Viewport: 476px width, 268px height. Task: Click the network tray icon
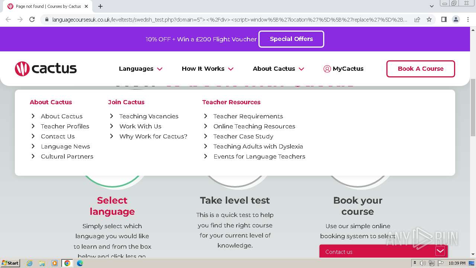432,263
